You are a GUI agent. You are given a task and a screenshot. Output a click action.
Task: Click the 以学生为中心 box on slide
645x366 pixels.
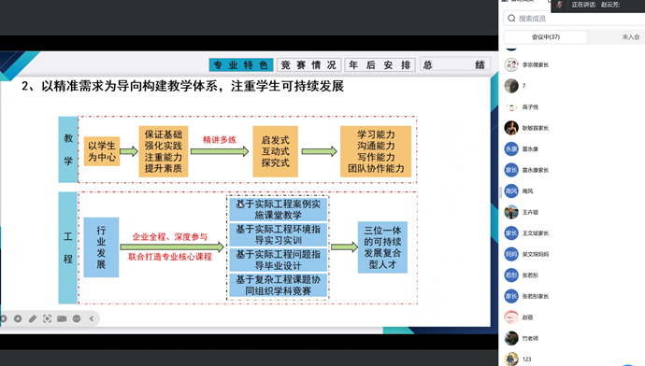[x=102, y=151]
